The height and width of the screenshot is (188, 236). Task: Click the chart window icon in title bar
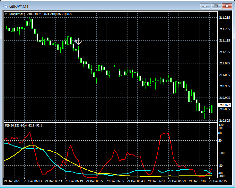[5, 6]
